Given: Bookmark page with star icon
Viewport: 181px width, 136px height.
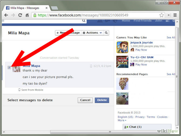Looking at the screenshot, I should pyautogui.click(x=162, y=15).
